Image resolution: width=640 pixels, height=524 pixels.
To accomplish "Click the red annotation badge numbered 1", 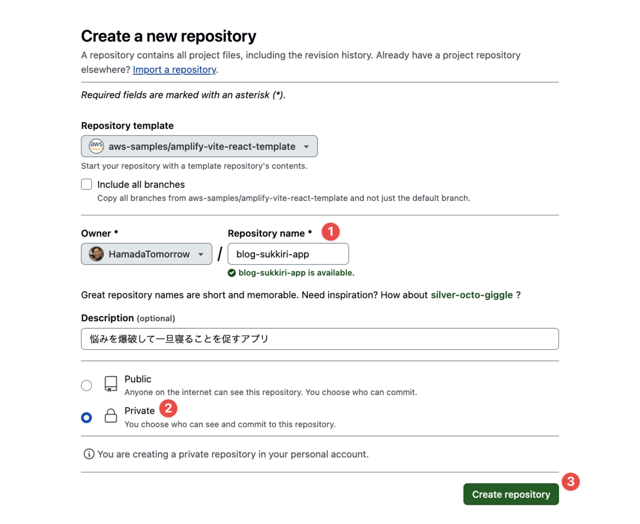I will pos(330,232).
